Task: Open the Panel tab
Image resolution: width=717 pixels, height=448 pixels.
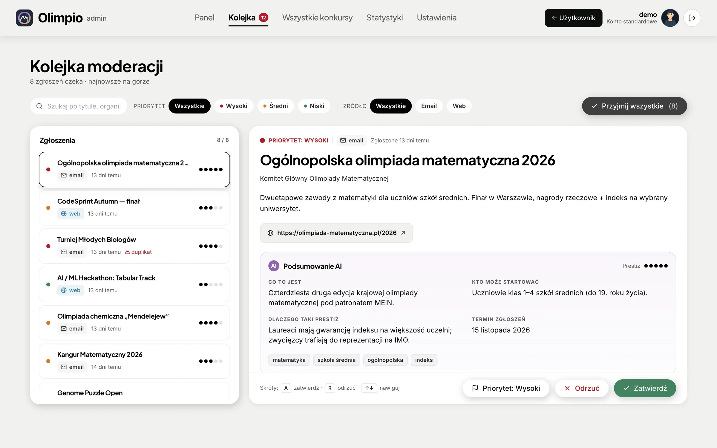Action: [204, 18]
